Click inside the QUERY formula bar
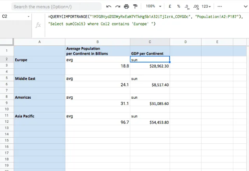Screen dimensions: 249x171 tap(146, 20)
